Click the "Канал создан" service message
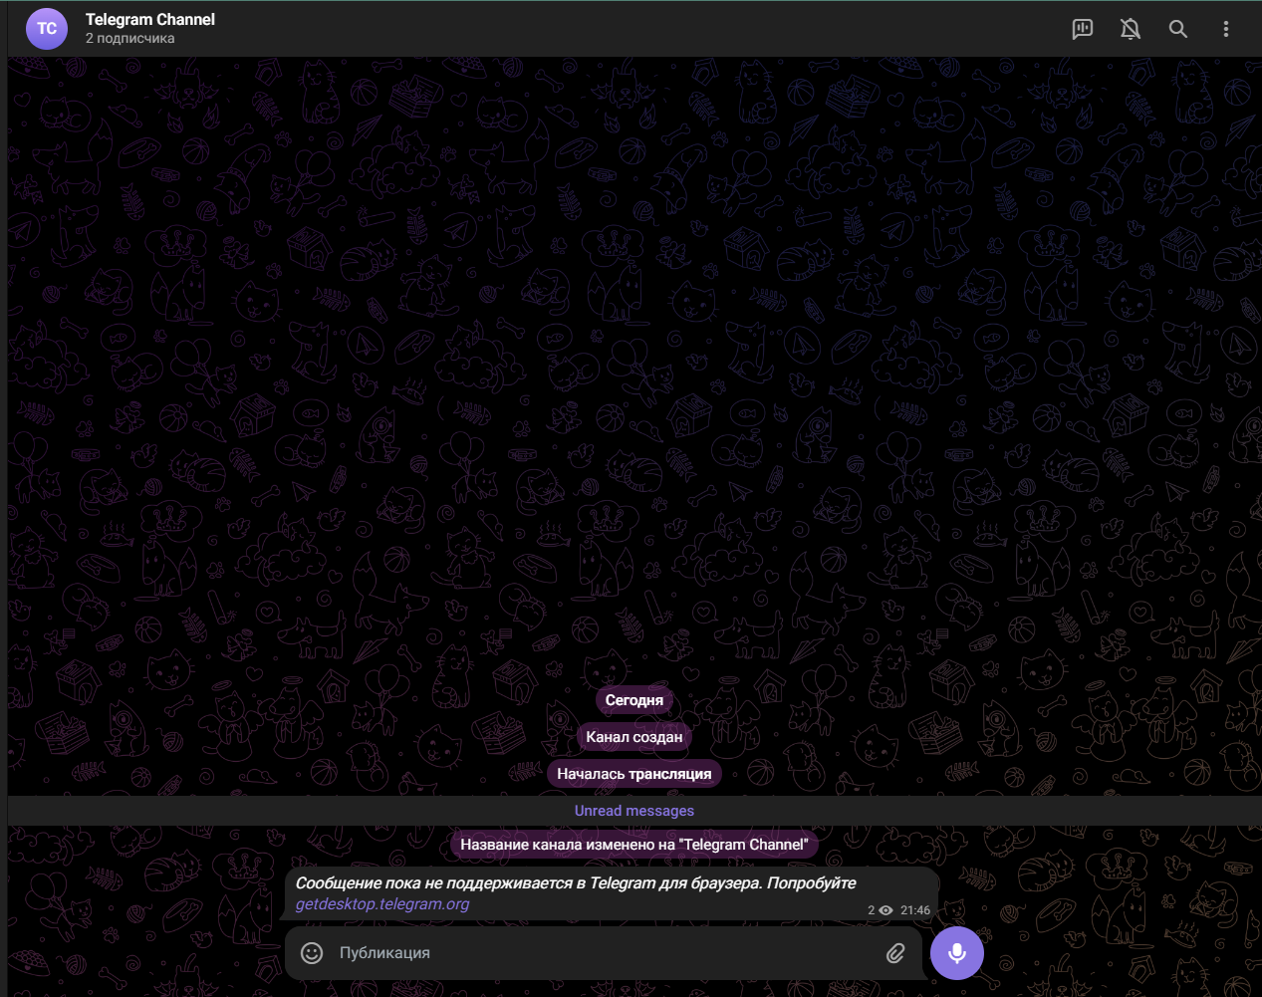The image size is (1262, 997). coord(634,737)
